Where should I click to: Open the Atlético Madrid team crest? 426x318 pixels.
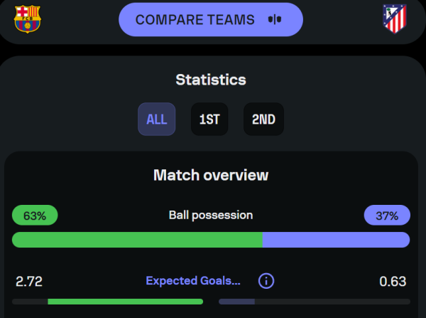click(395, 19)
